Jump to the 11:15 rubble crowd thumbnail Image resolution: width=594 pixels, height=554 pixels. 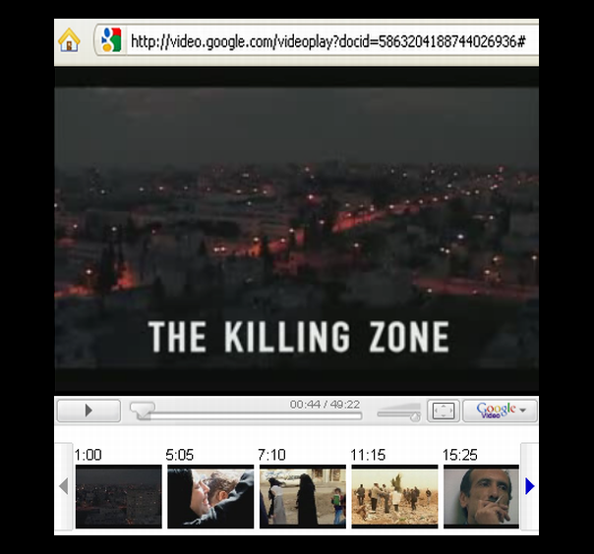[x=394, y=496]
